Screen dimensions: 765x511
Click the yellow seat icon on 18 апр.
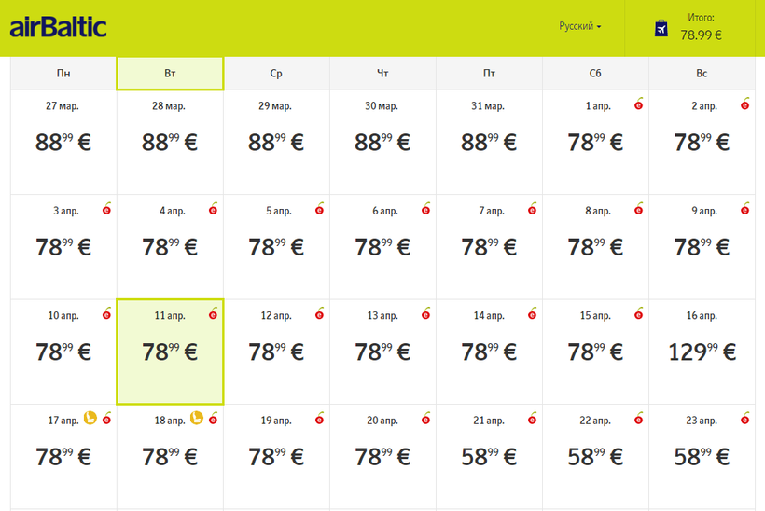tap(197, 418)
